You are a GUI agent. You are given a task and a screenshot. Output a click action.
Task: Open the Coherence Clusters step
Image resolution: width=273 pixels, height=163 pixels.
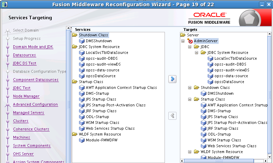(31, 129)
